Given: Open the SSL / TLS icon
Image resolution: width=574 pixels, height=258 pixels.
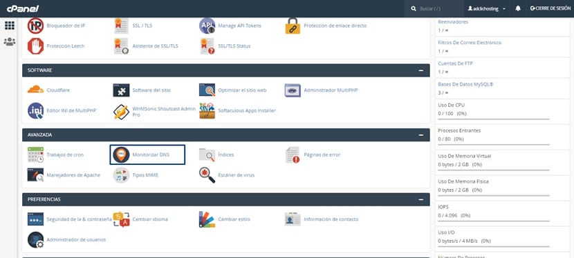Looking at the screenshot, I should (x=121, y=26).
